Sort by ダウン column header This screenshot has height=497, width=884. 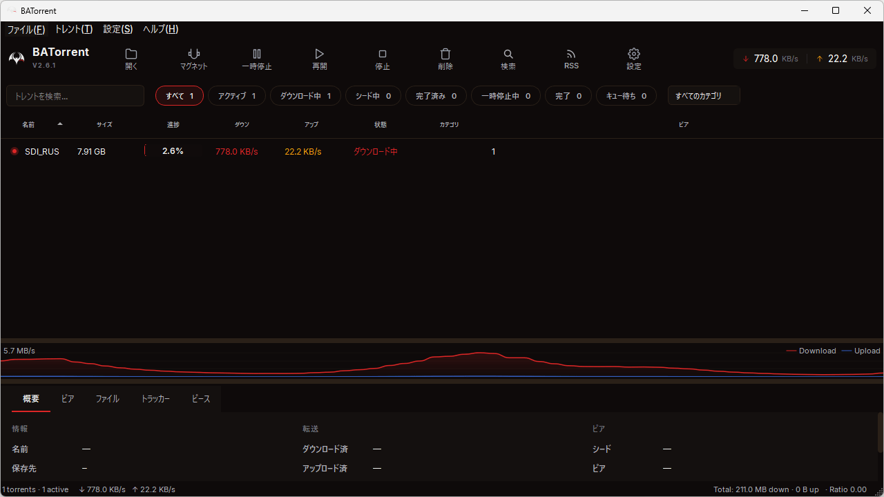(242, 125)
